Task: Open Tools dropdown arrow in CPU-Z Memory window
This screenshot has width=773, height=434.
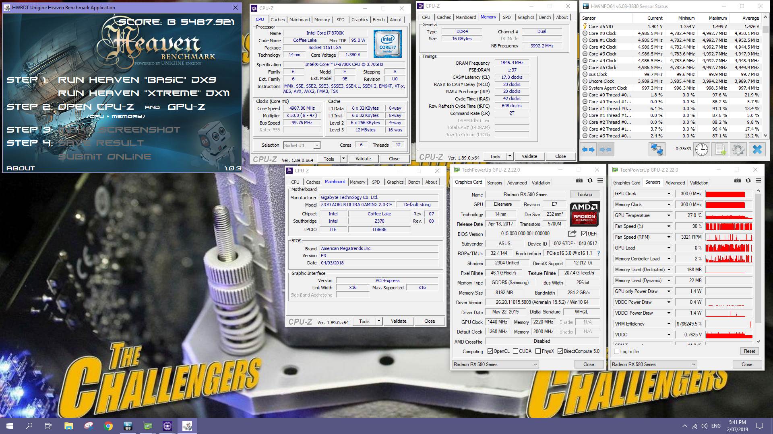Action: point(510,156)
